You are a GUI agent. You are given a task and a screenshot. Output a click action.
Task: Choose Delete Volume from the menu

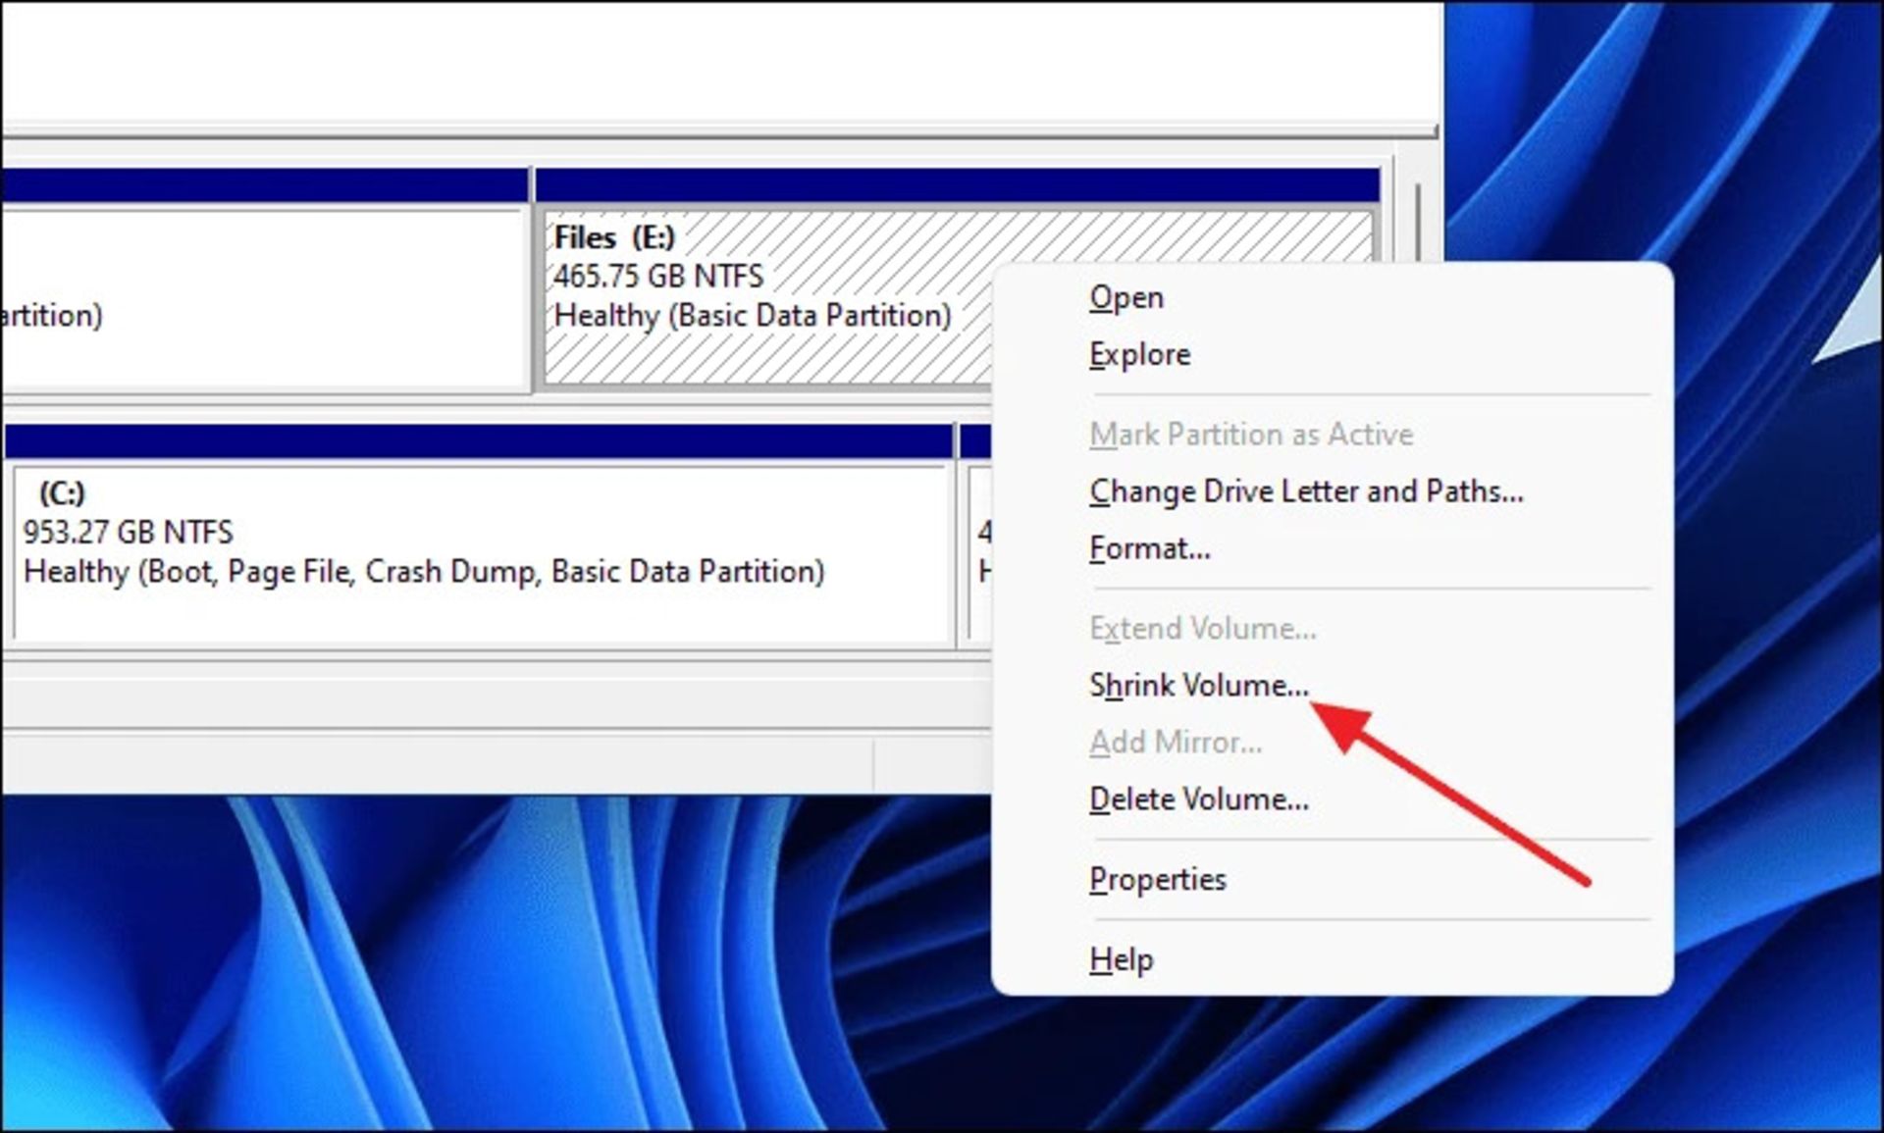1198,799
